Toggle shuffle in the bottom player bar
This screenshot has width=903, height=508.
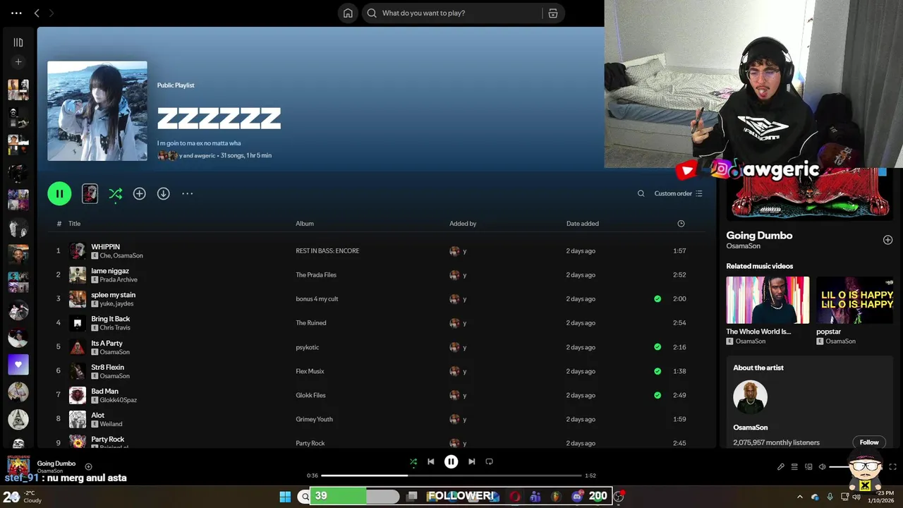413,461
